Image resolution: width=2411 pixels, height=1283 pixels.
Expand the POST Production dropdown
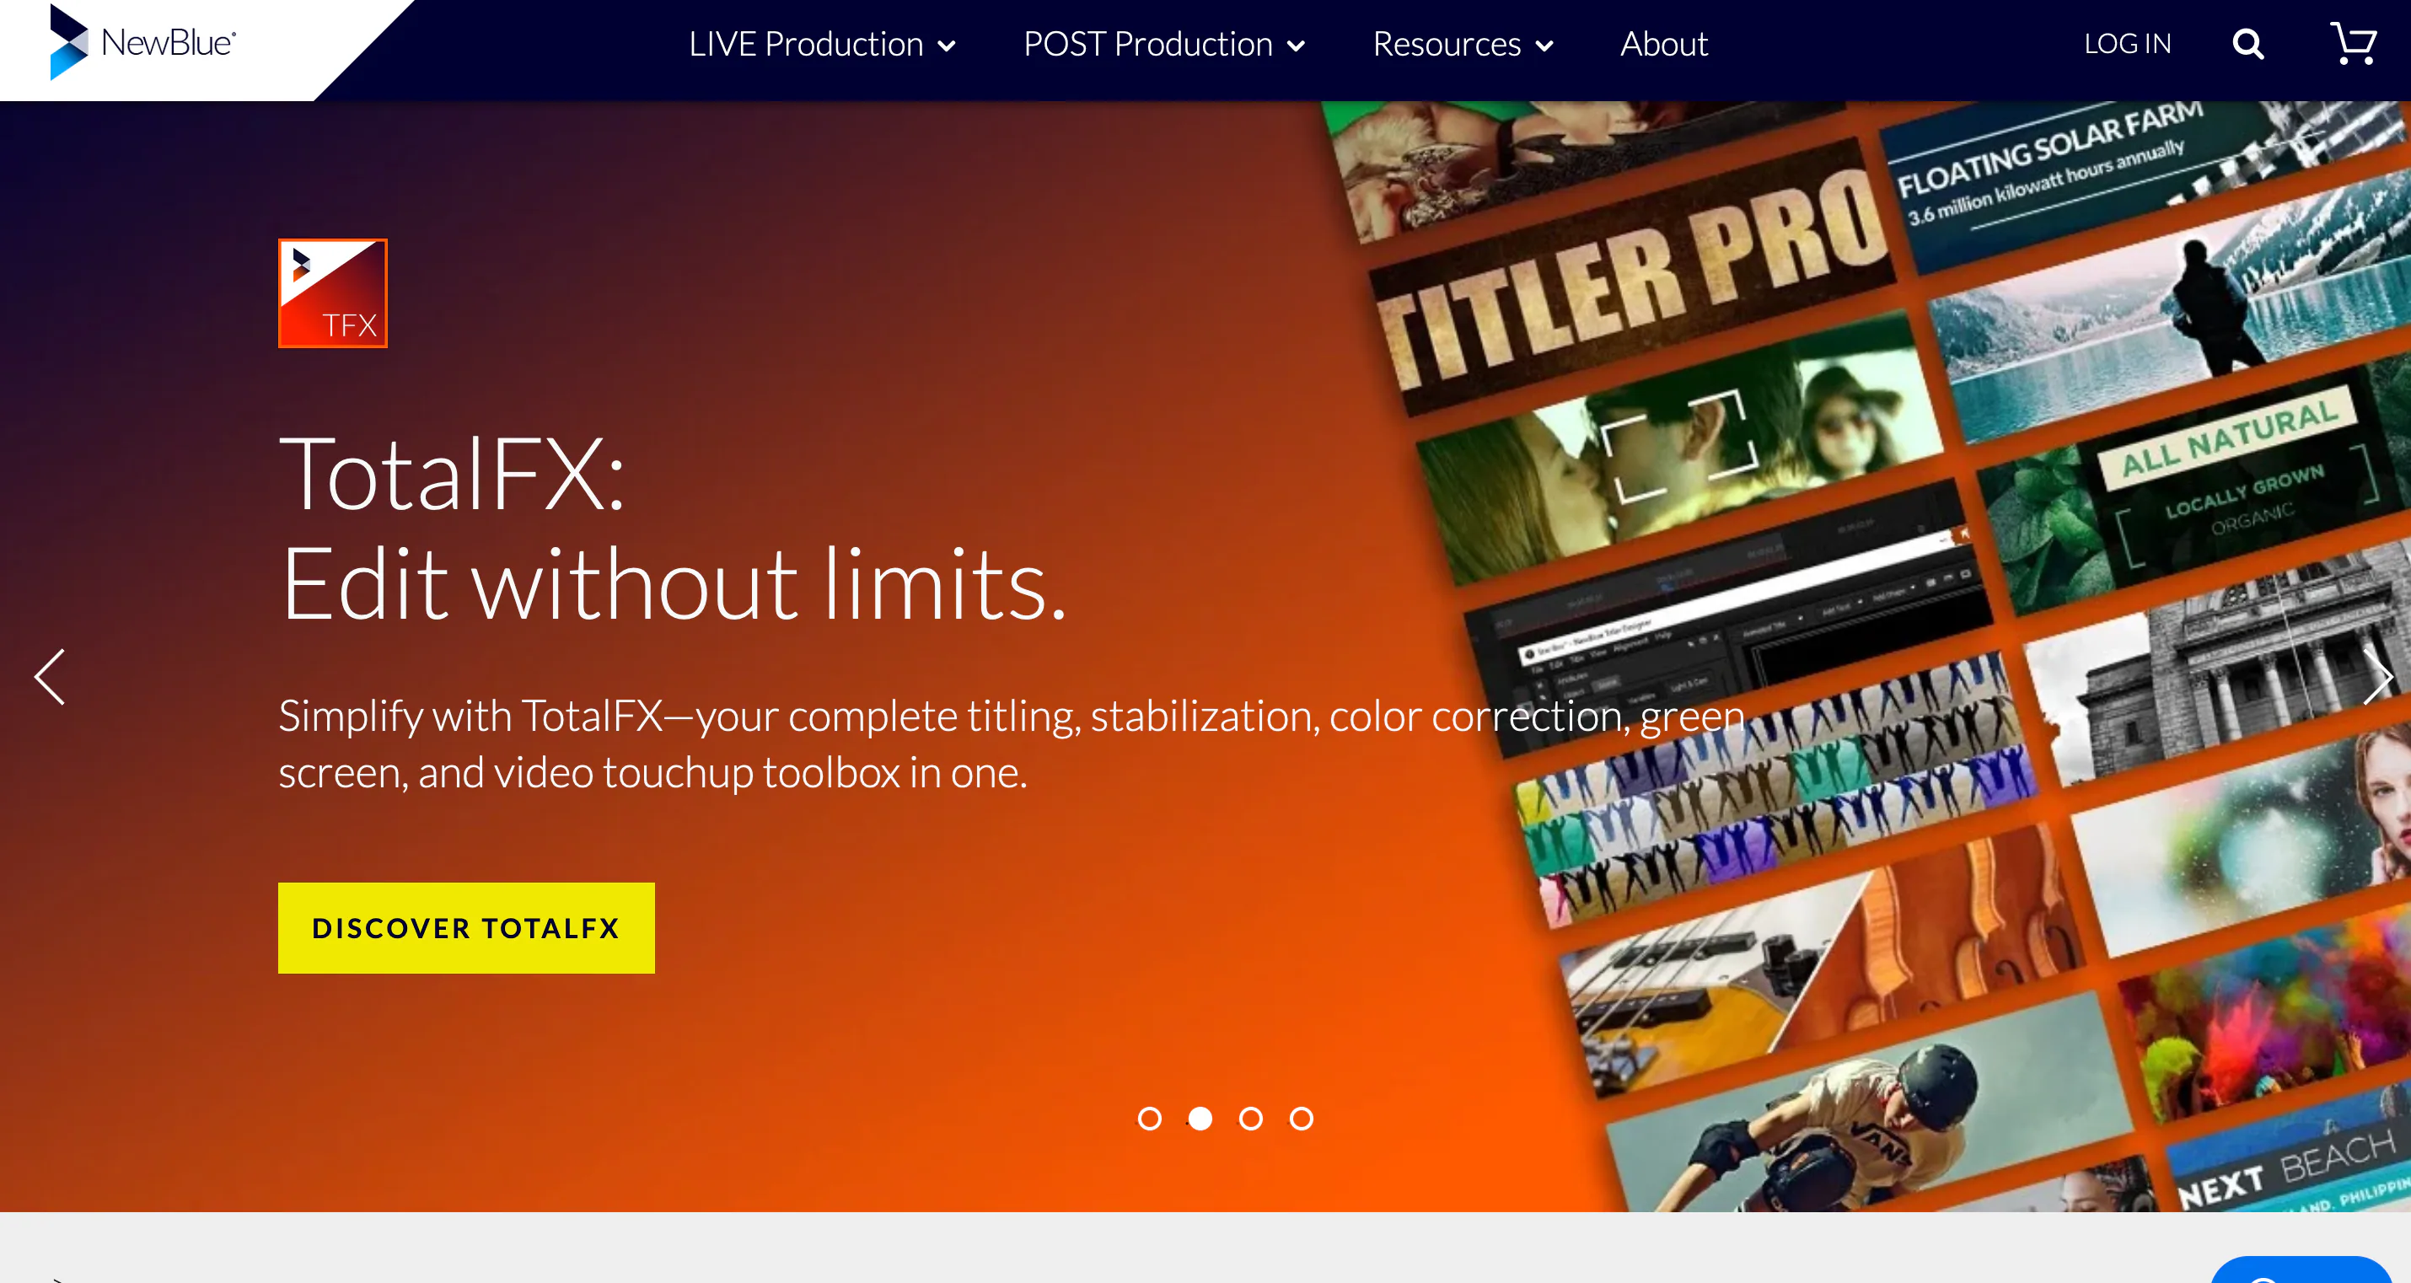[1163, 44]
